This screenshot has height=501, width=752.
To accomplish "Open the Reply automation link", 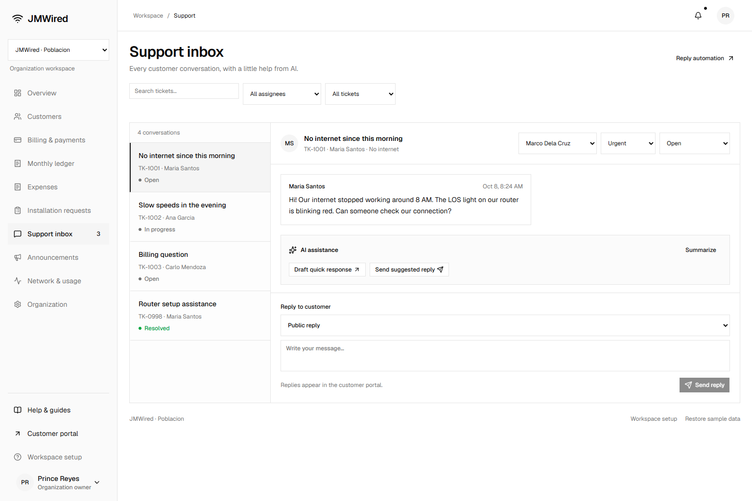I will [x=705, y=58].
